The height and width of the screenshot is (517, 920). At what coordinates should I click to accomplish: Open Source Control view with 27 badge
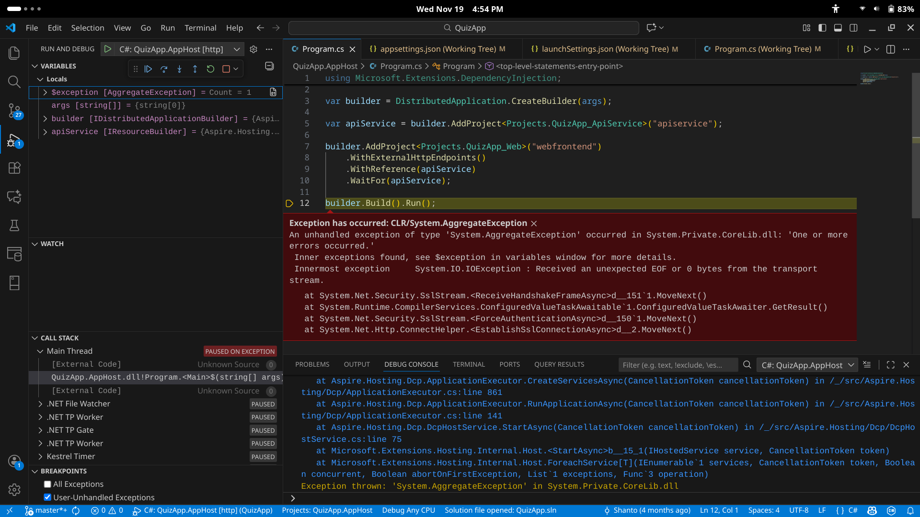pyautogui.click(x=14, y=111)
